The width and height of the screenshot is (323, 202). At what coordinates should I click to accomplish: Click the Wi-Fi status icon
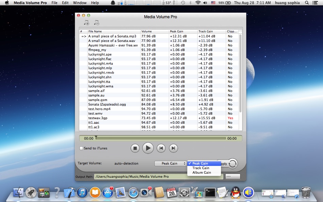[x=198, y=3]
